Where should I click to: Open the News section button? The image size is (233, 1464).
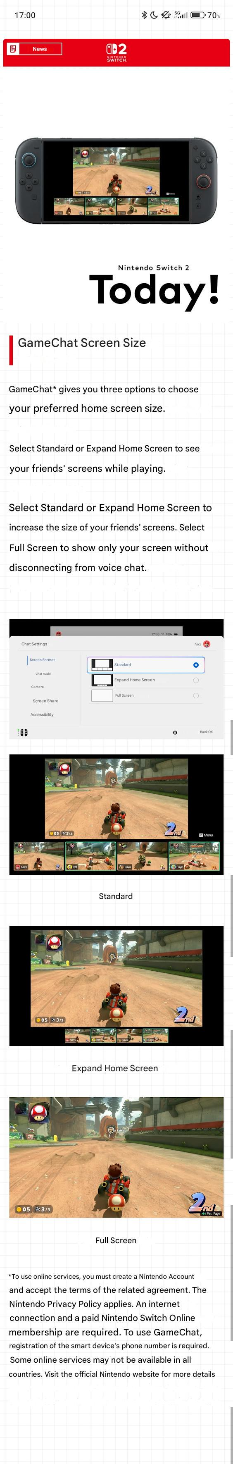coord(35,49)
